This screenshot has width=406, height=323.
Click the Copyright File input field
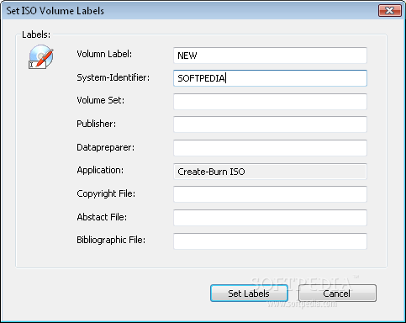[x=270, y=194]
